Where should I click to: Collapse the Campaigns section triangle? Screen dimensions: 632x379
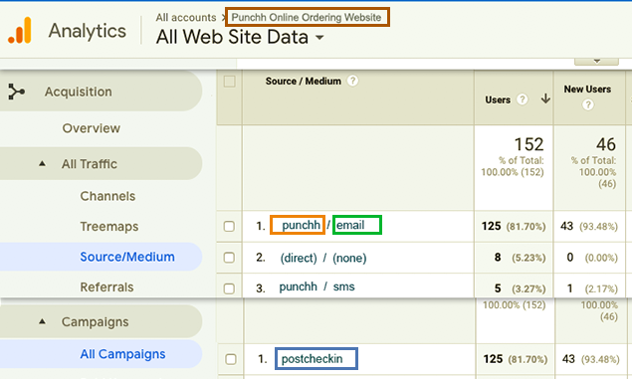pyautogui.click(x=42, y=321)
